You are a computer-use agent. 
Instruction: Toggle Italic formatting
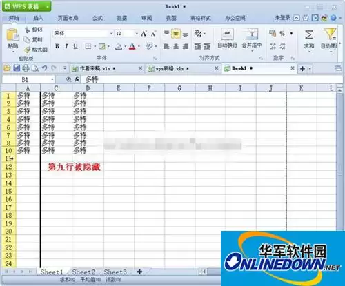click(x=66, y=46)
